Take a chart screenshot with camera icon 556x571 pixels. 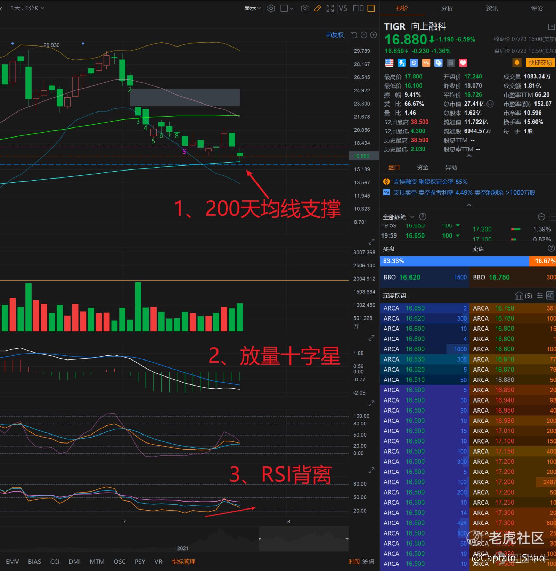(x=305, y=8)
